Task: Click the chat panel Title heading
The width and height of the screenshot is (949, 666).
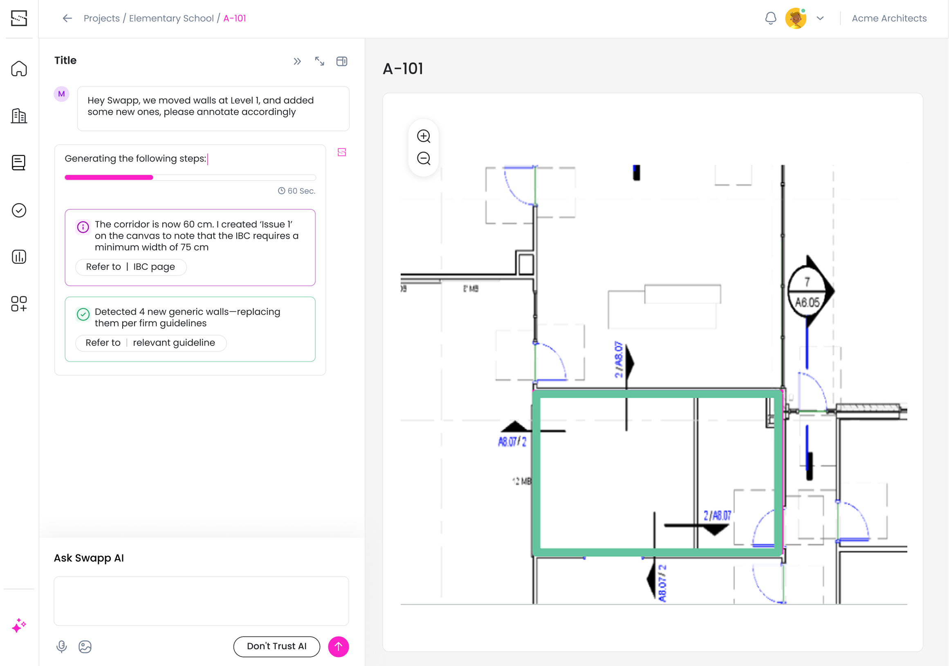Action: 65,61
